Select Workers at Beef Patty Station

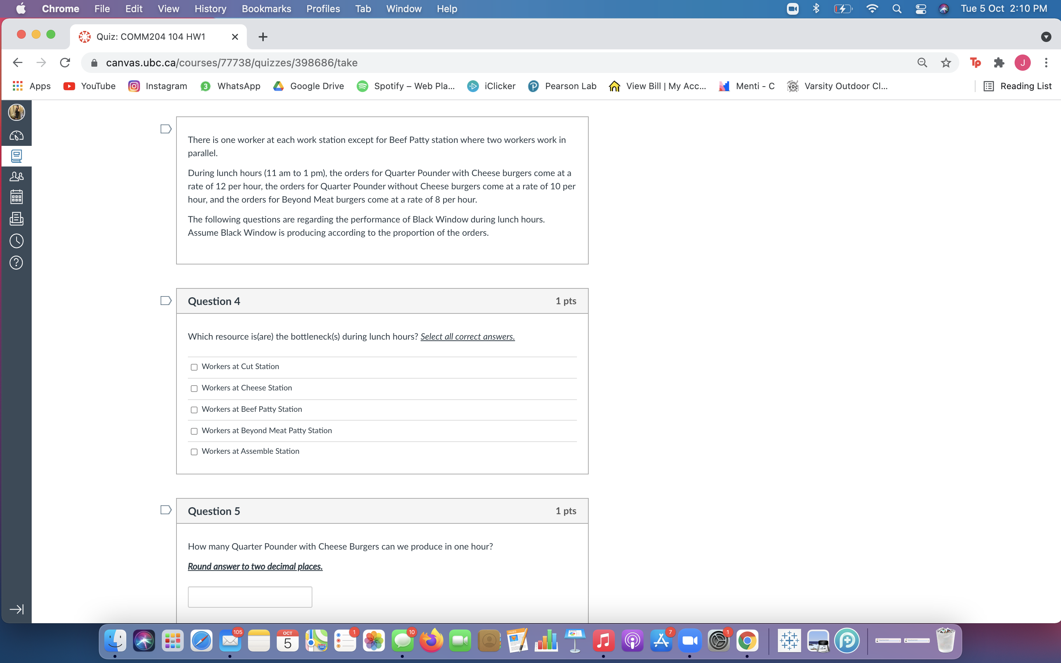(x=194, y=410)
